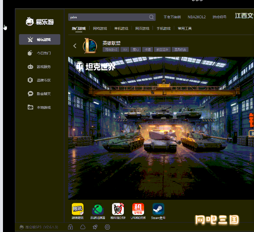Click the 坦克世界 banner image
Screen dimensions: 254x232
click(x=161, y=128)
